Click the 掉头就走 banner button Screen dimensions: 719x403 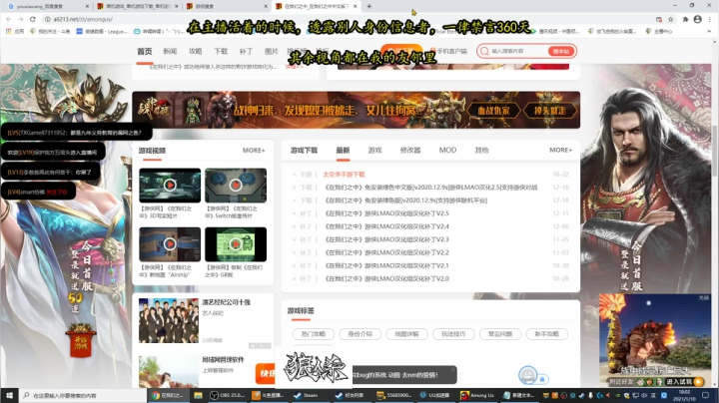tap(549, 111)
